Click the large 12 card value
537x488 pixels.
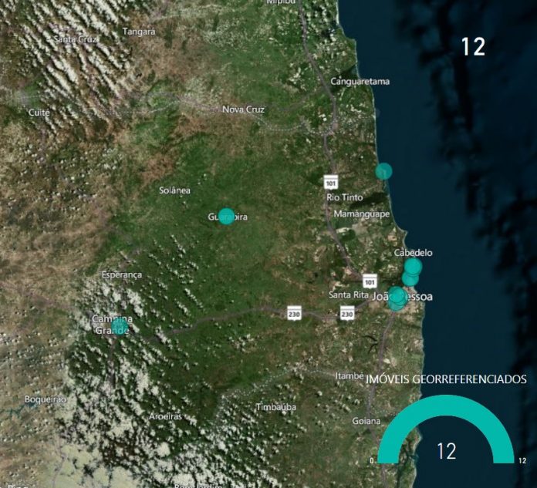click(x=473, y=46)
